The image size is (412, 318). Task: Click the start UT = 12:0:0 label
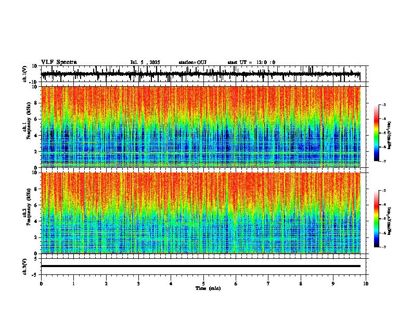click(x=251, y=62)
